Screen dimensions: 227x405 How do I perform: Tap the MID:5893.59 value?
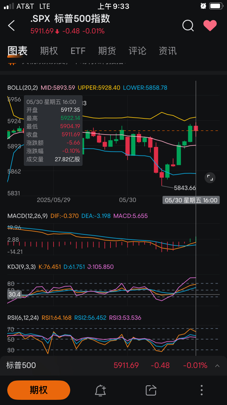[x=58, y=88]
